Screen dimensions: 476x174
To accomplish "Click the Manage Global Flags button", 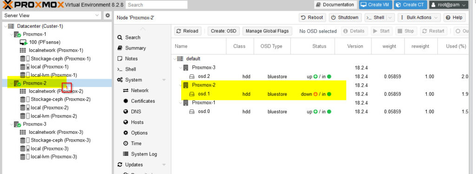I will click(x=267, y=31).
